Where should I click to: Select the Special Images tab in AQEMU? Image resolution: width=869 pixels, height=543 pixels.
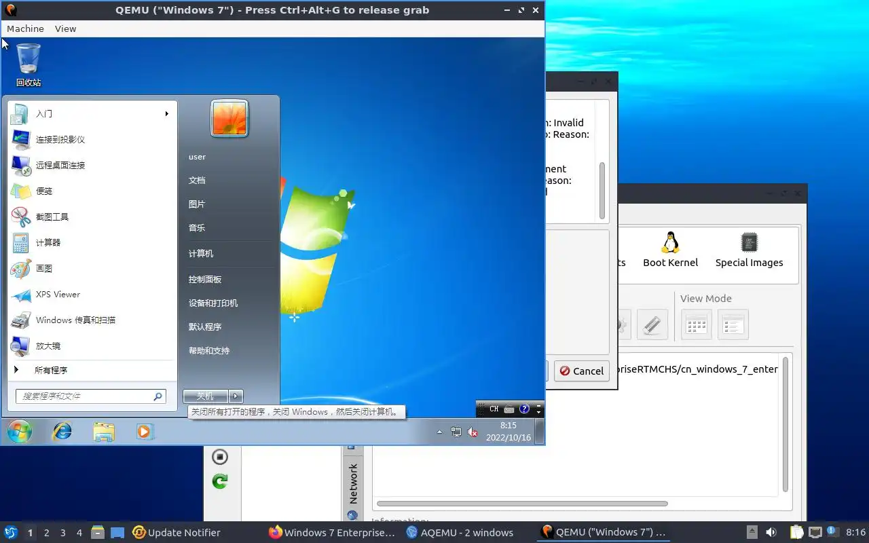pos(749,250)
